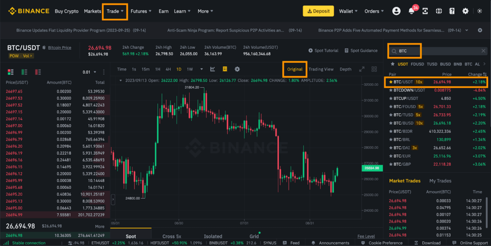
Task: Expand the chart side panel arrow
Action: 113,199
